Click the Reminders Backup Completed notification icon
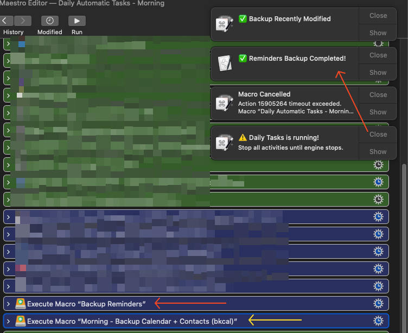 (x=225, y=63)
